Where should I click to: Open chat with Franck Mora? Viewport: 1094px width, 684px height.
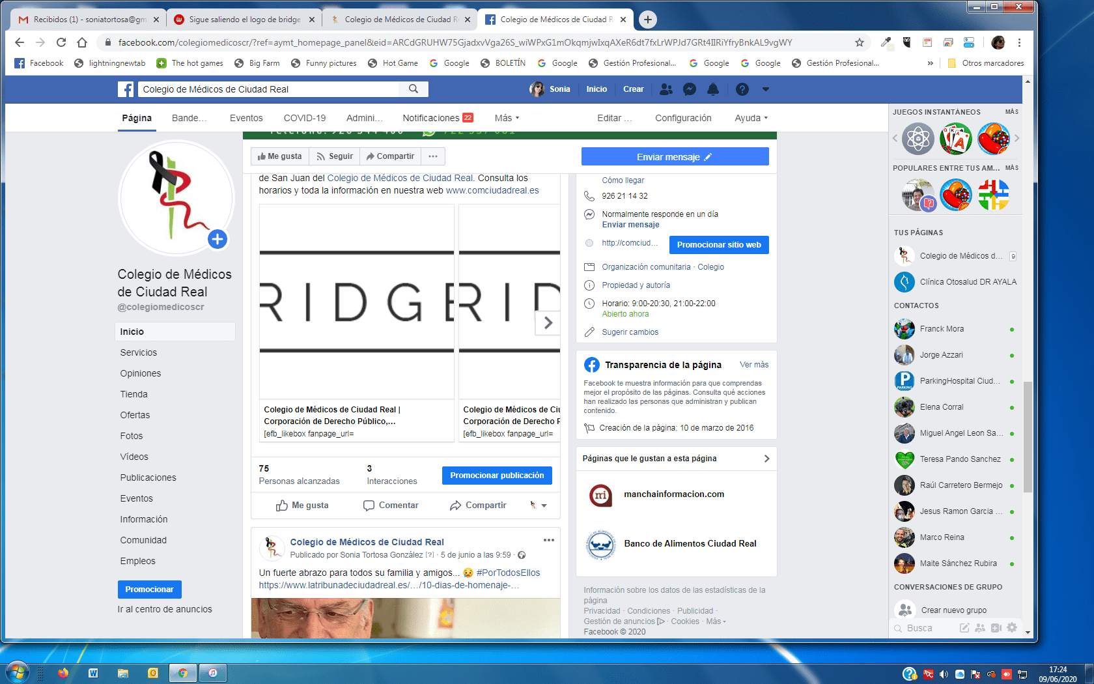(955, 329)
